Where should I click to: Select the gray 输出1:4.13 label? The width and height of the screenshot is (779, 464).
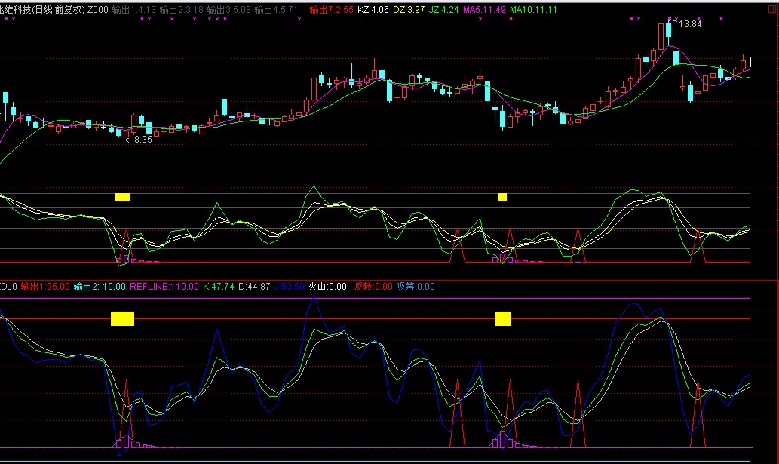[133, 10]
